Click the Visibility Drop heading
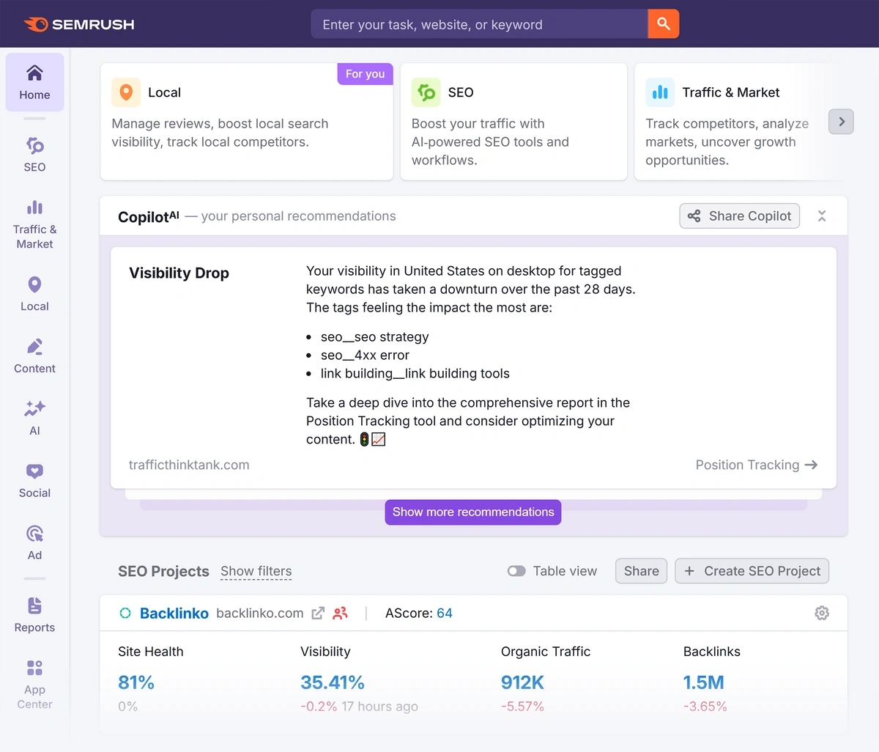 pyautogui.click(x=179, y=273)
